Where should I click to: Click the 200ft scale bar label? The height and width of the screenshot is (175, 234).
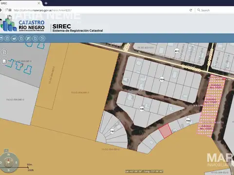(x=31, y=170)
